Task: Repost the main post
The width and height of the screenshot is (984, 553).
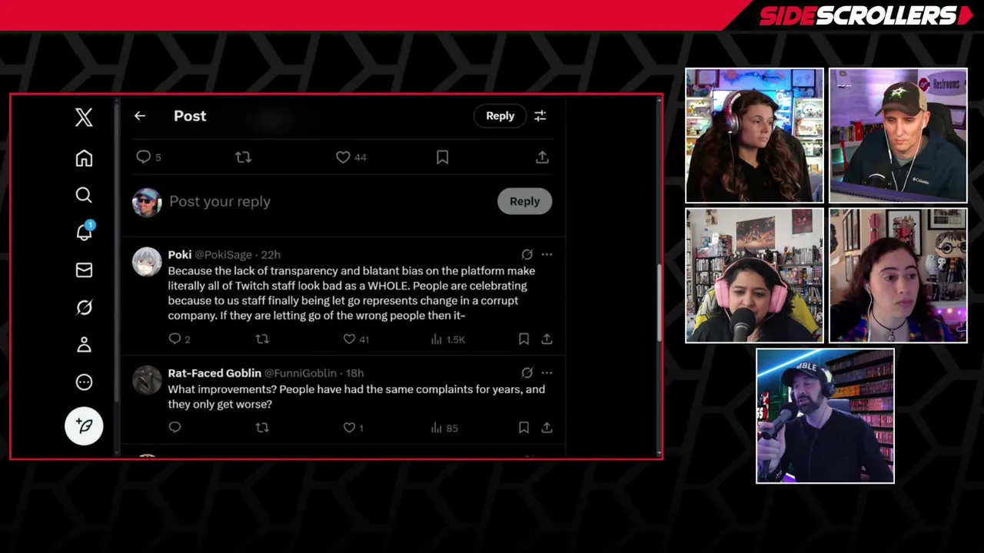Action: click(x=244, y=157)
